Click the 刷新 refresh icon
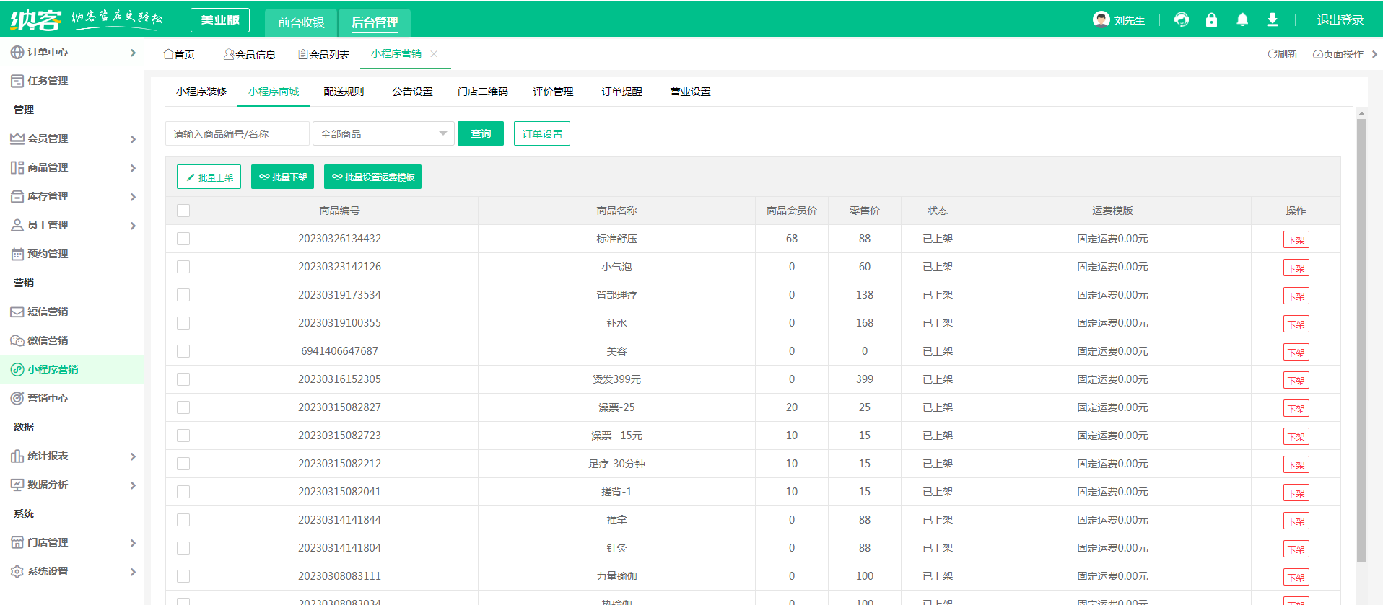 [x=1273, y=54]
